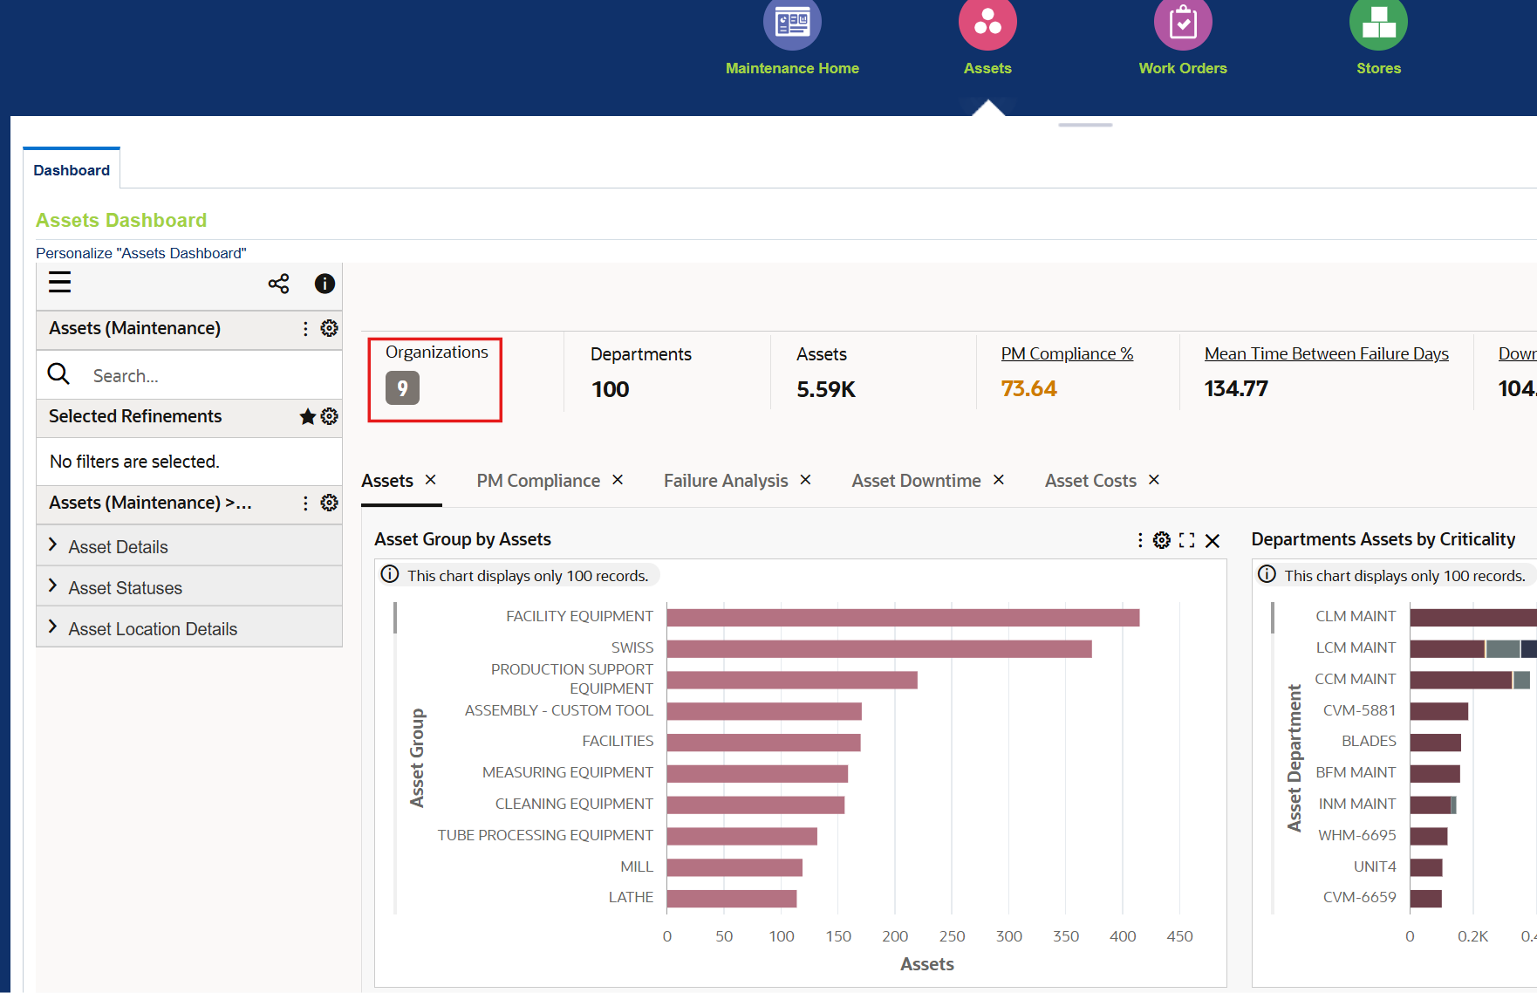Click the info icon in the side panel

click(324, 284)
